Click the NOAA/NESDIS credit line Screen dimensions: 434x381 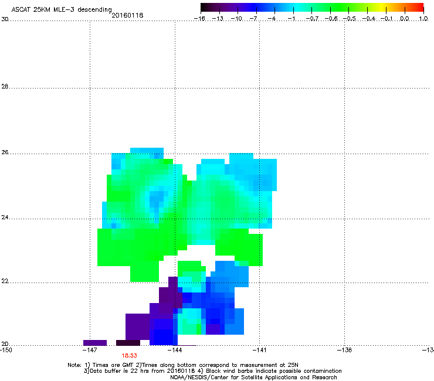253,377
